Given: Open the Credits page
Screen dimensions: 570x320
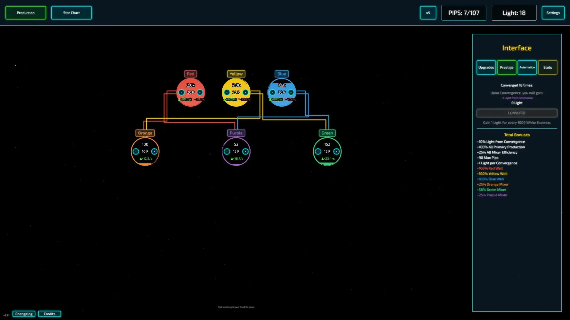Looking at the screenshot, I should pos(49,314).
